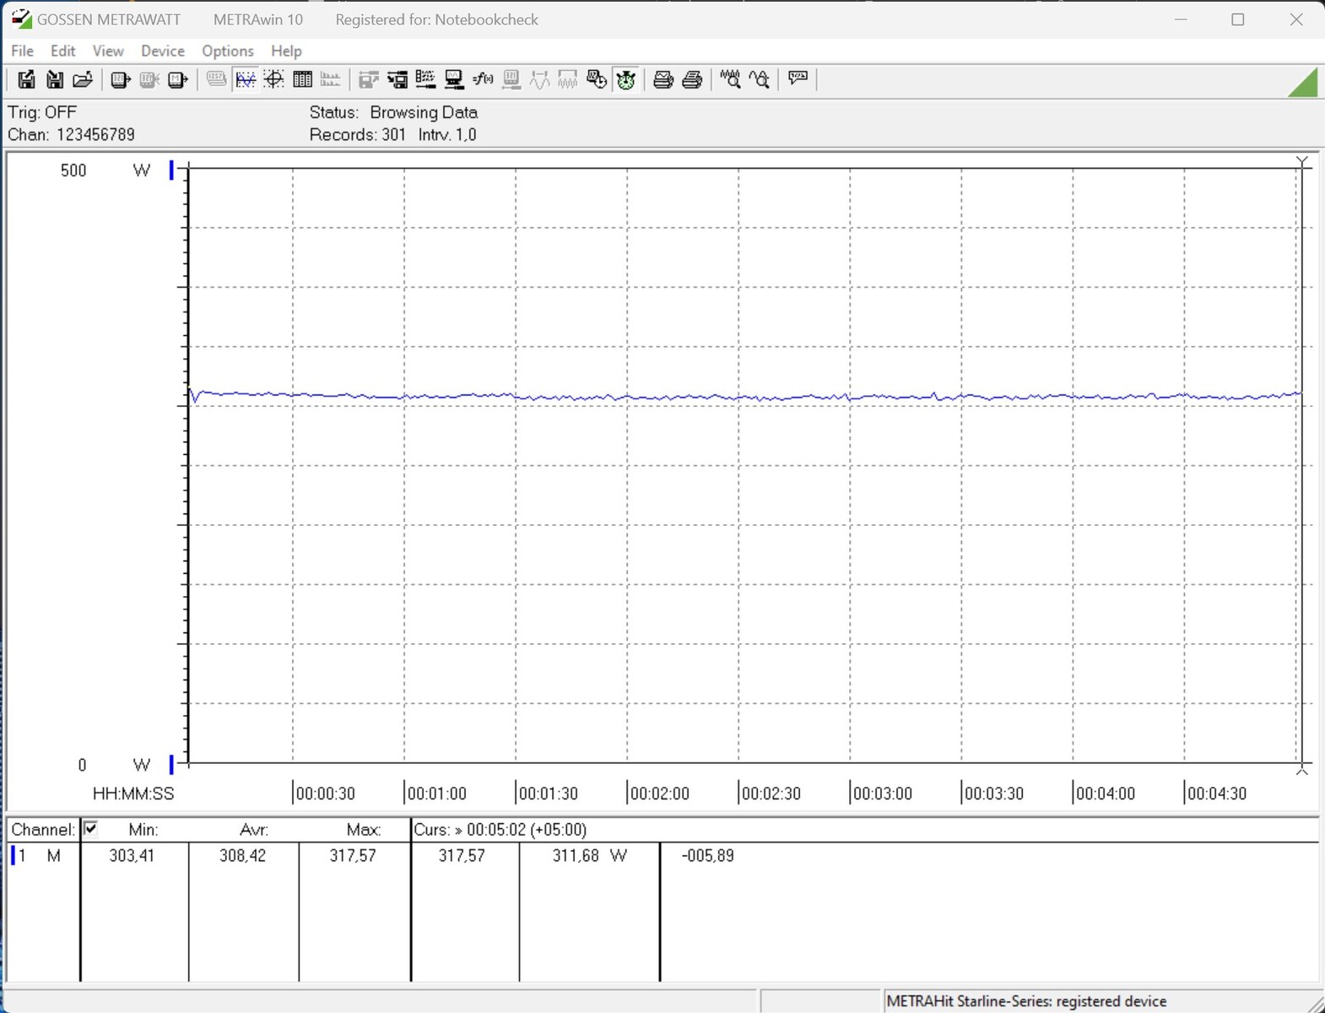Click the blue marker beside 500 W
Screen dimensions: 1325x1013
[171, 171]
